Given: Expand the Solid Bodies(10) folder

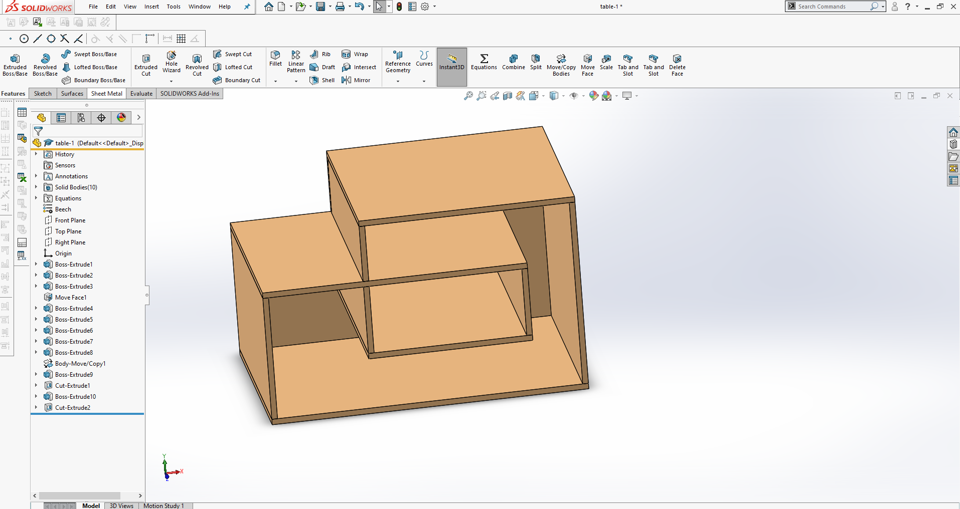Looking at the screenshot, I should click(36, 187).
